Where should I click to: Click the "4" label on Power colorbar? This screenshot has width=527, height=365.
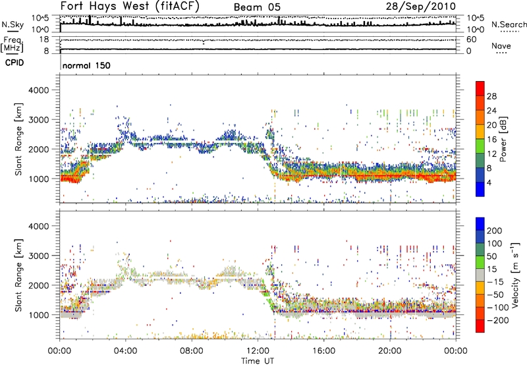(x=489, y=182)
